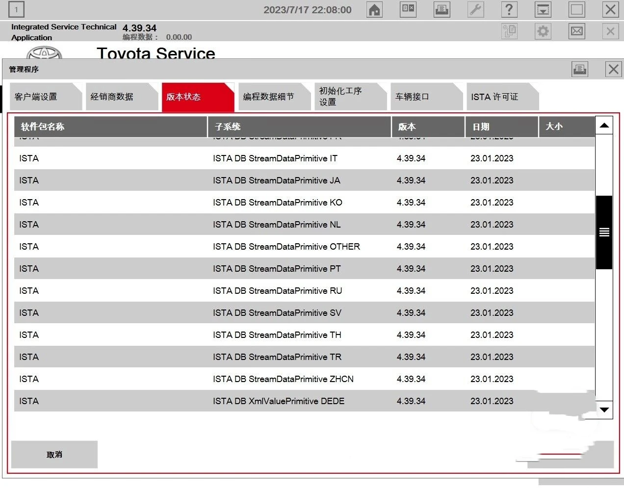Click the full-screen square window icon
Image resolution: width=624 pixels, height=488 pixels.
tap(577, 9)
